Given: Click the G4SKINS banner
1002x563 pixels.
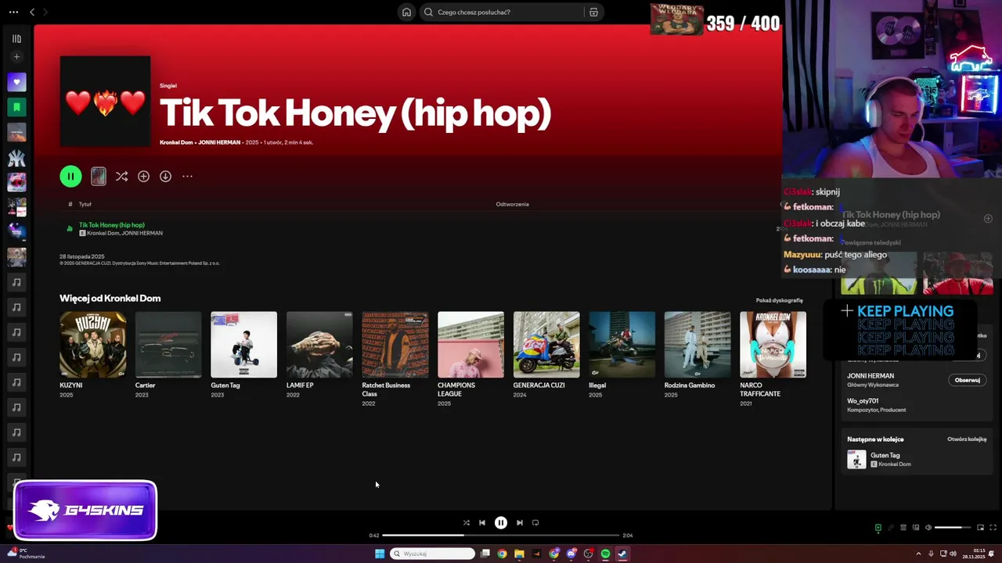Looking at the screenshot, I should click(85, 511).
